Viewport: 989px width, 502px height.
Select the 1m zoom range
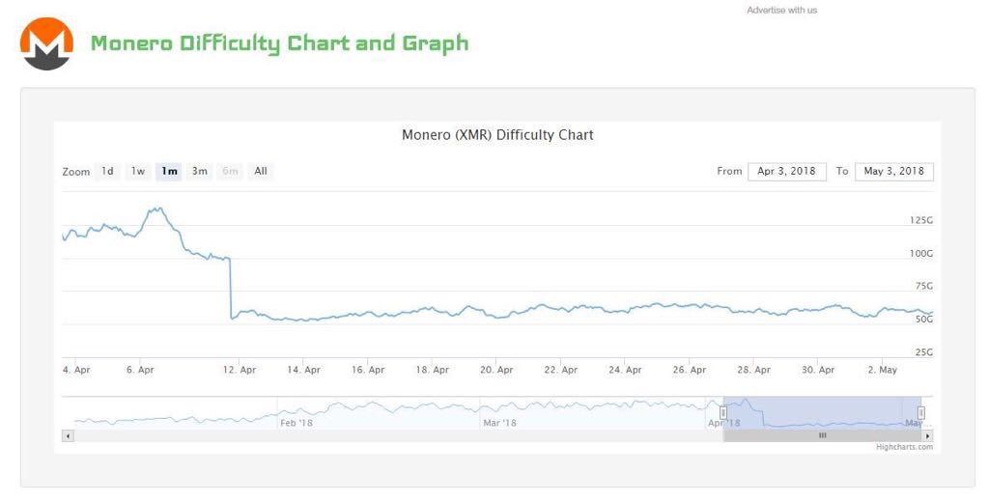click(x=169, y=172)
